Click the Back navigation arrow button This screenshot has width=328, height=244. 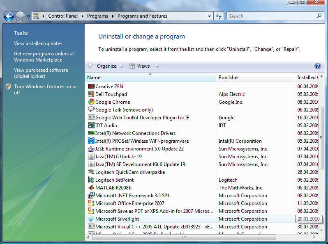point(9,16)
